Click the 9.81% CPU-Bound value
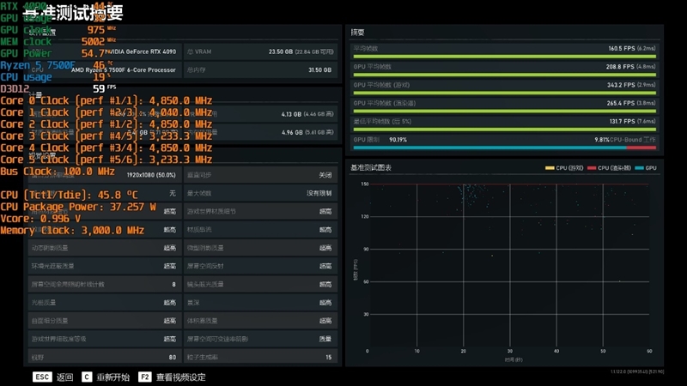Screen dimensions: 687x386 click(x=602, y=140)
